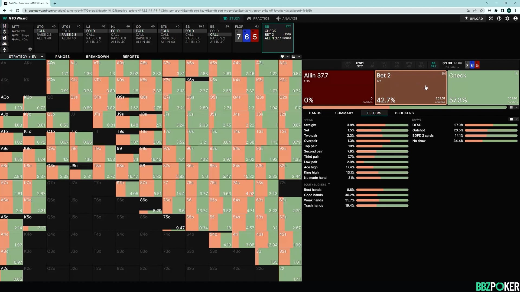Click the reset arrow icon in sidebar
This screenshot has width=520, height=292.
pos(4,32)
